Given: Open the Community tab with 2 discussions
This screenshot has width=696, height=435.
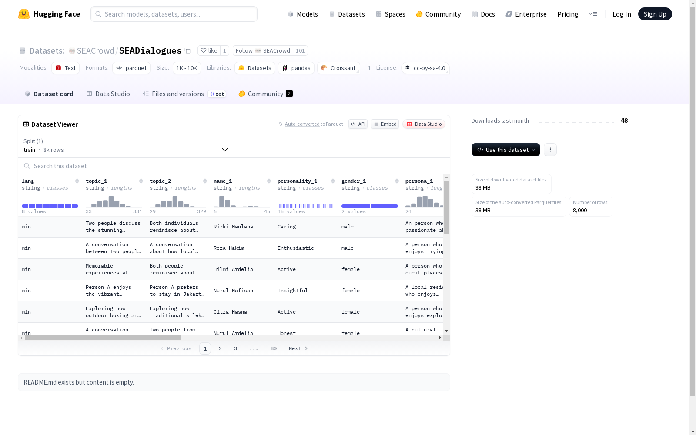Looking at the screenshot, I should coord(265,94).
